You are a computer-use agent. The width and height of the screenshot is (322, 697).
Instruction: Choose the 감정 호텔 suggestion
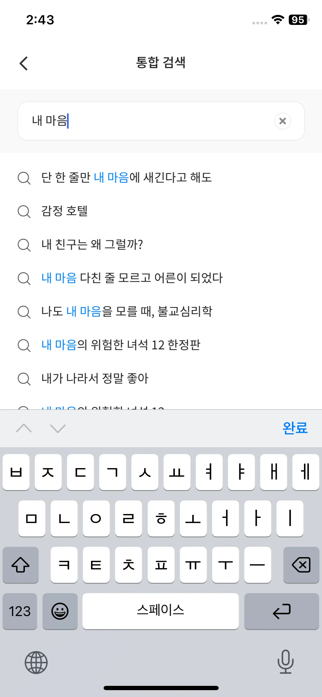(x=64, y=211)
